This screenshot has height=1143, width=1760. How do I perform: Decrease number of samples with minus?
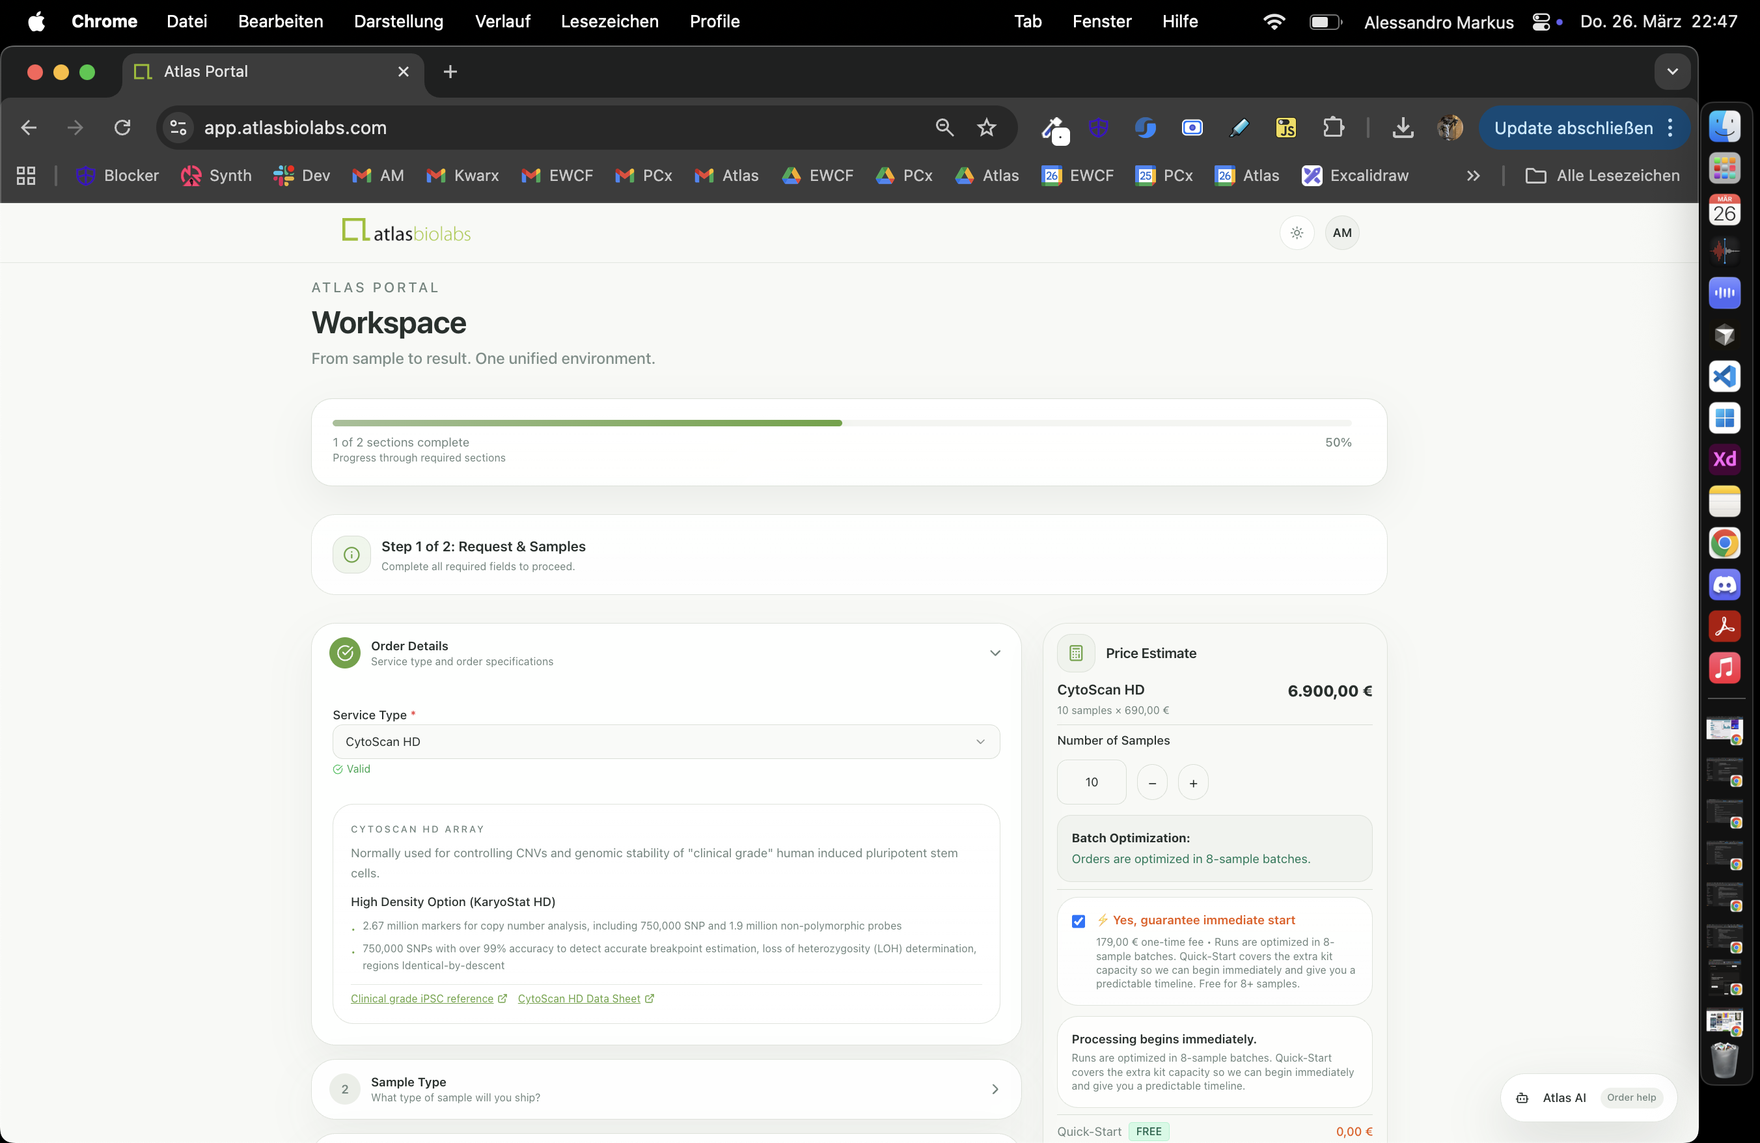(x=1152, y=783)
